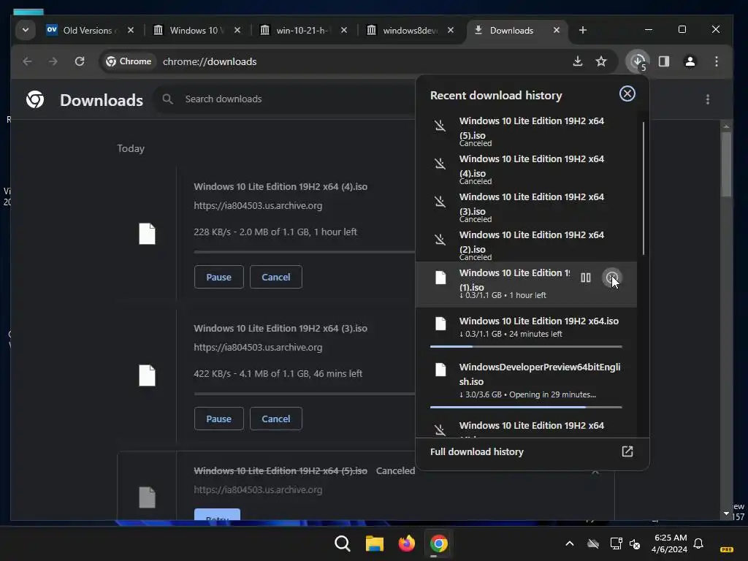Click the open-in-new-tab icon for full history
The width and height of the screenshot is (748, 561).
click(627, 451)
